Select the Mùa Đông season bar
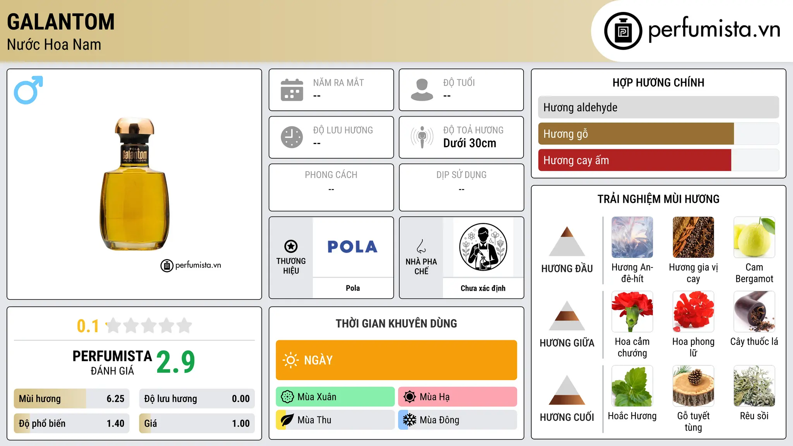The width and height of the screenshot is (793, 446). tap(458, 420)
